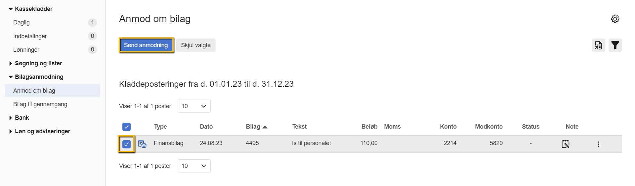Click the Send anmodning button
The width and height of the screenshot is (635, 186).
coord(146,45)
